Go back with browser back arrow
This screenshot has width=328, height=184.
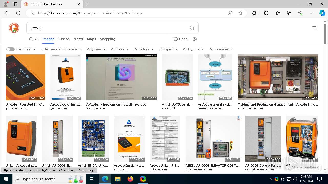tap(7, 13)
